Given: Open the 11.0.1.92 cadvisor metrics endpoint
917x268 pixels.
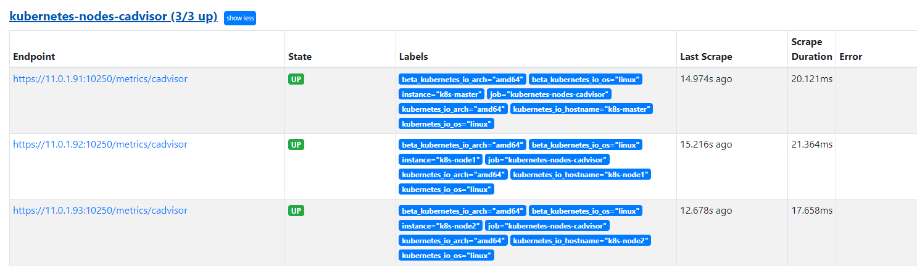Looking at the screenshot, I should coord(100,144).
